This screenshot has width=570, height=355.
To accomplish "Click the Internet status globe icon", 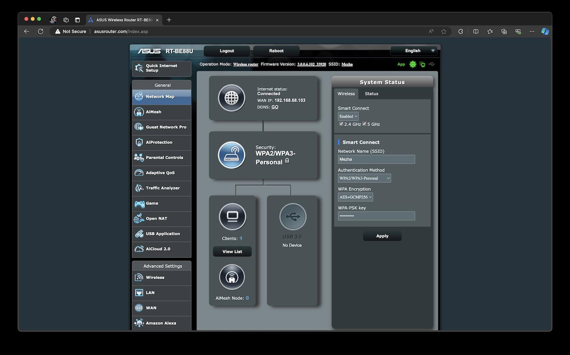I will (231, 98).
